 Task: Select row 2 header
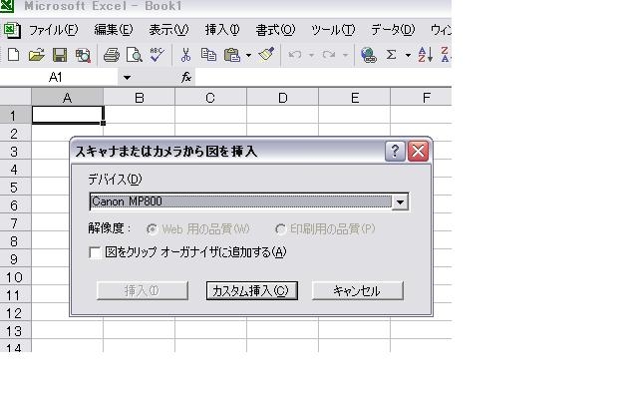tap(16, 133)
